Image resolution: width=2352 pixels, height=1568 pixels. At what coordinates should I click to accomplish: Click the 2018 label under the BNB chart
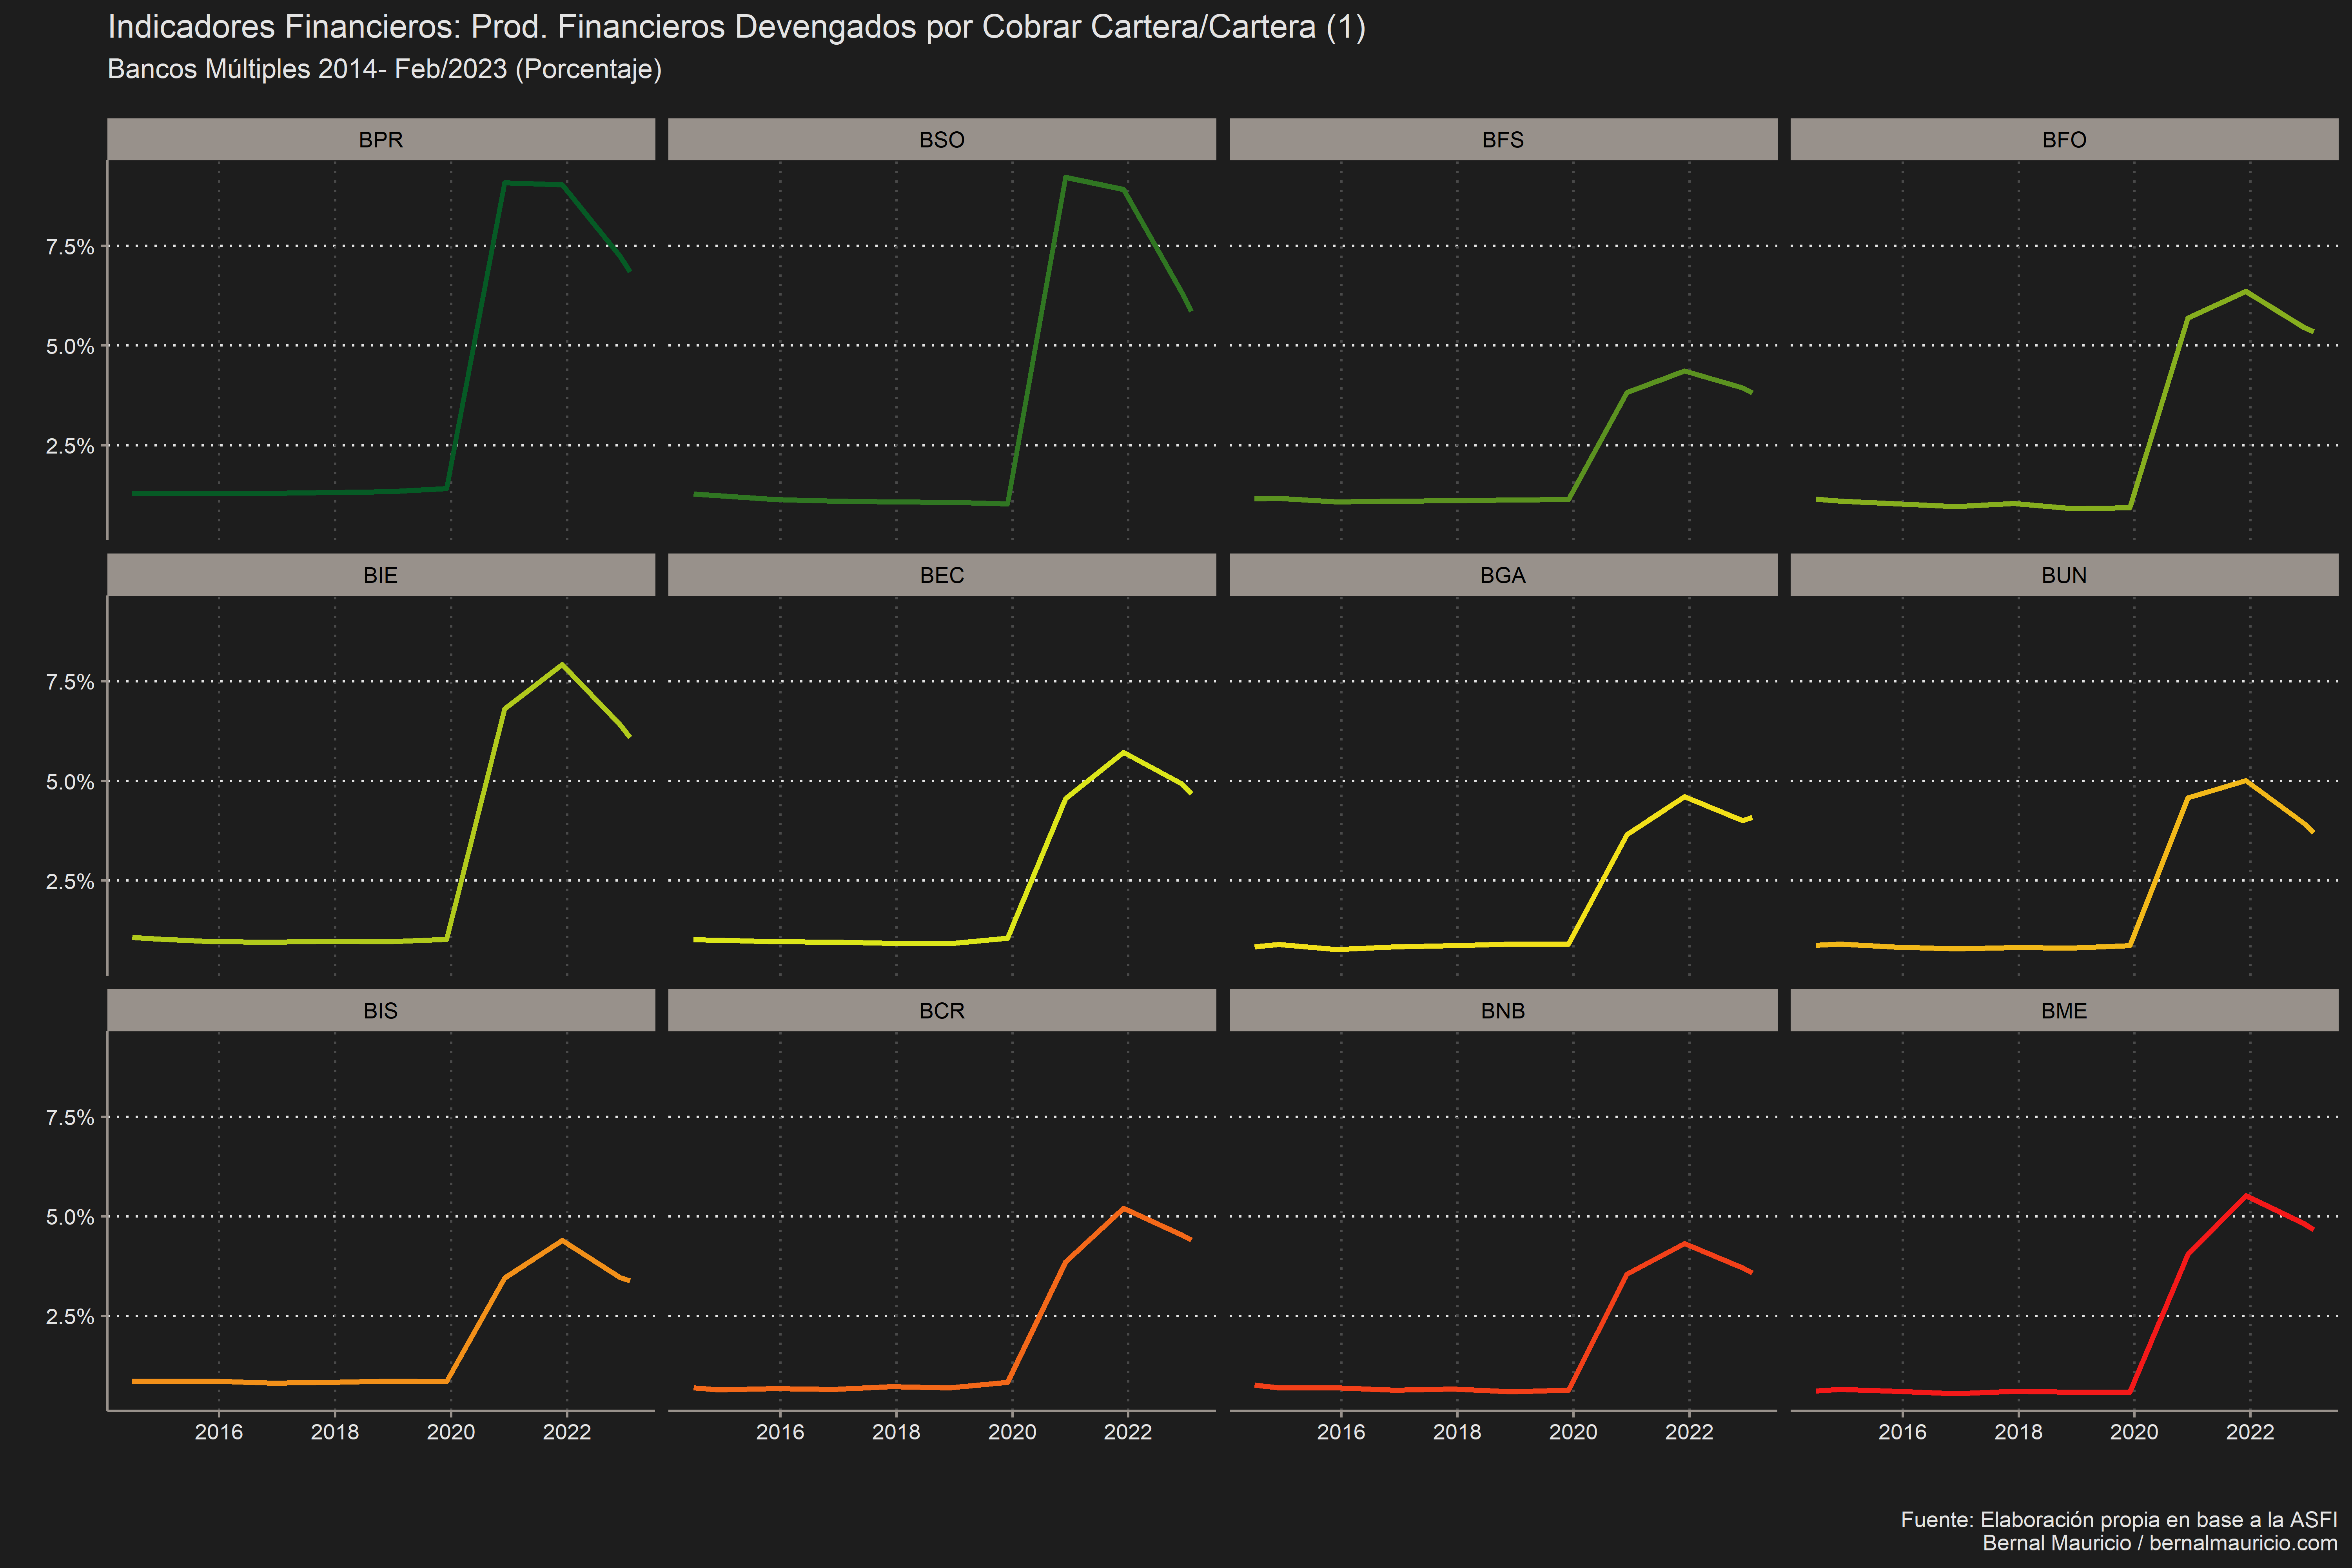tap(1457, 1432)
